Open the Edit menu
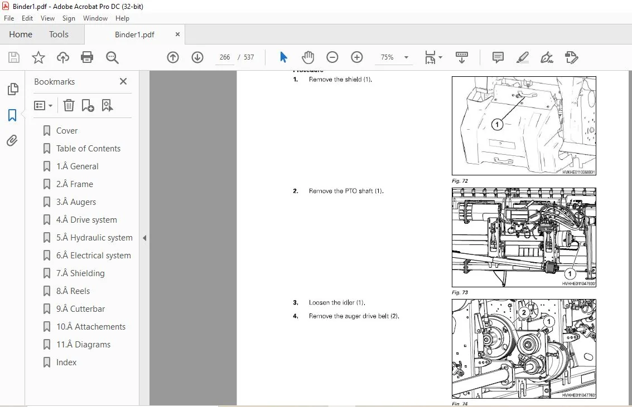The height and width of the screenshot is (407, 632). point(27,18)
